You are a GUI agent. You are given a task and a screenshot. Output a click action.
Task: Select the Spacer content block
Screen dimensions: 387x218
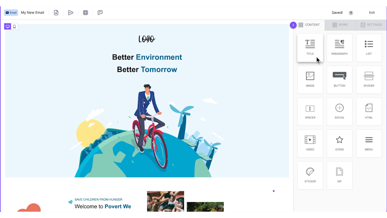310,112
